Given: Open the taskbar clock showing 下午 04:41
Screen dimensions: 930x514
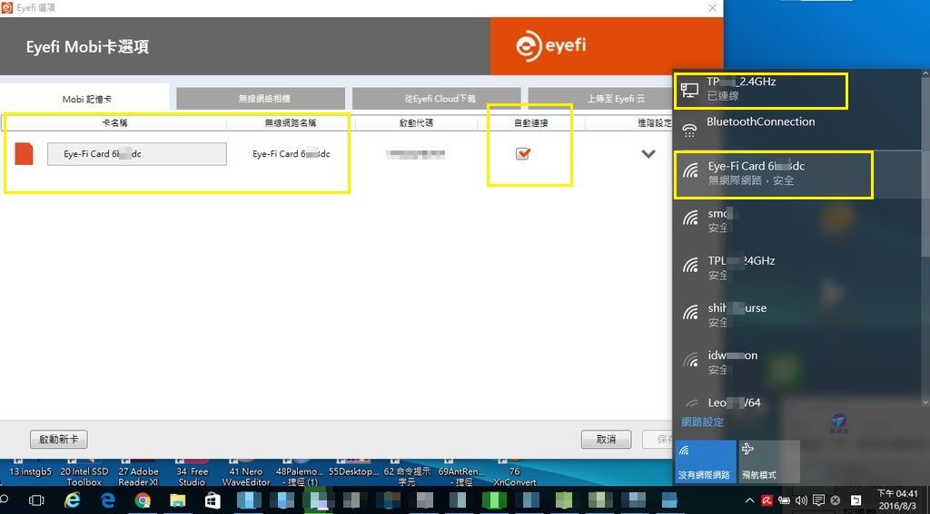Looking at the screenshot, I should (x=896, y=499).
